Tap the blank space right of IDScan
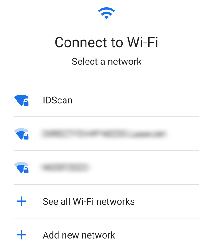Image resolution: width=213 pixels, height=249 pixels. coord(136,100)
